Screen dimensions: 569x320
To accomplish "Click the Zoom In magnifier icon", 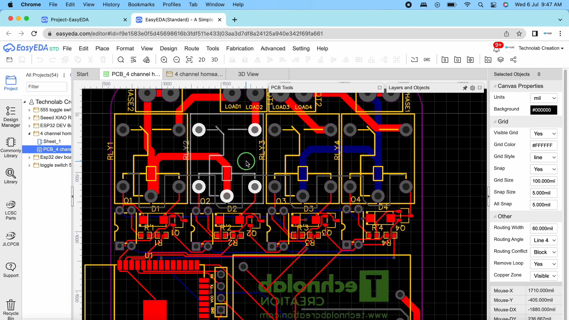I will (x=164, y=60).
